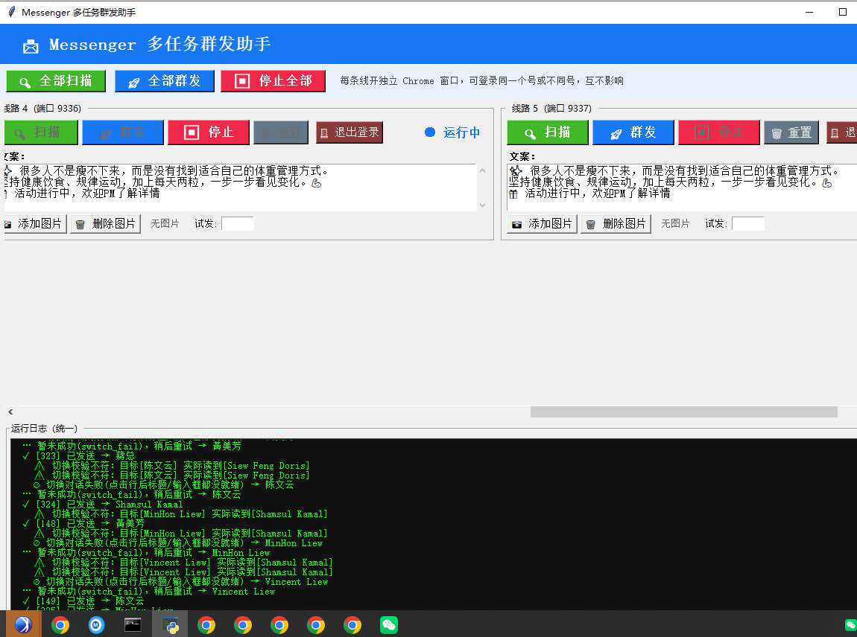857x637 pixels.
Task: Click the 全部扫描 scan-all button
Action: [x=56, y=81]
